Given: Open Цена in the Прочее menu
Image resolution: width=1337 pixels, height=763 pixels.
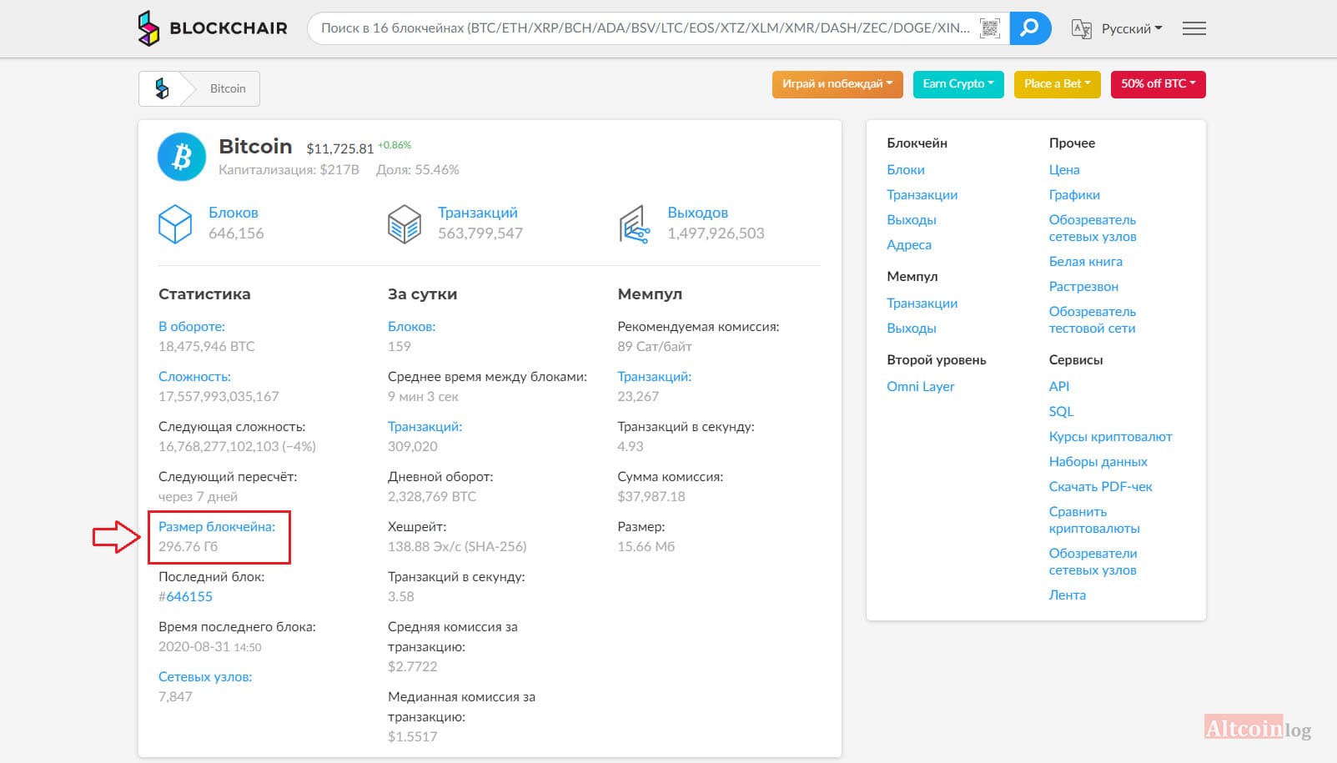Looking at the screenshot, I should [1064, 170].
